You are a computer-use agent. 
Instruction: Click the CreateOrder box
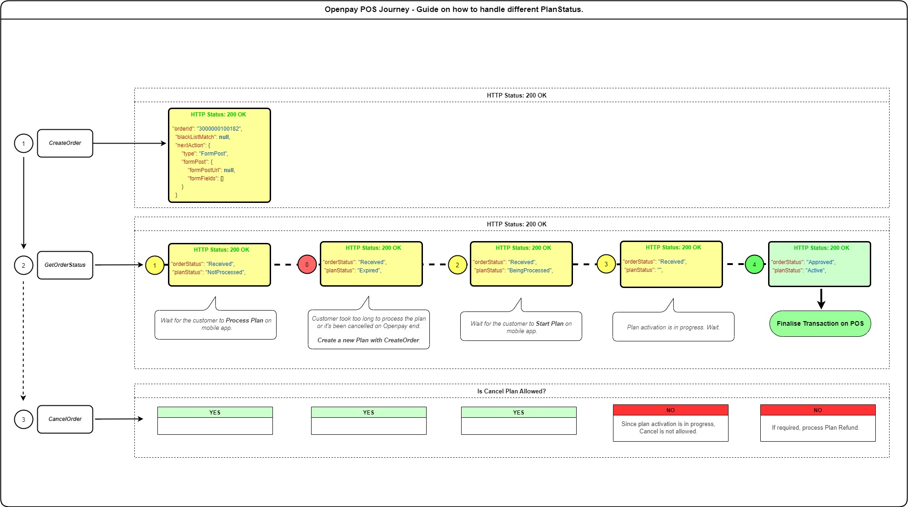(65, 143)
